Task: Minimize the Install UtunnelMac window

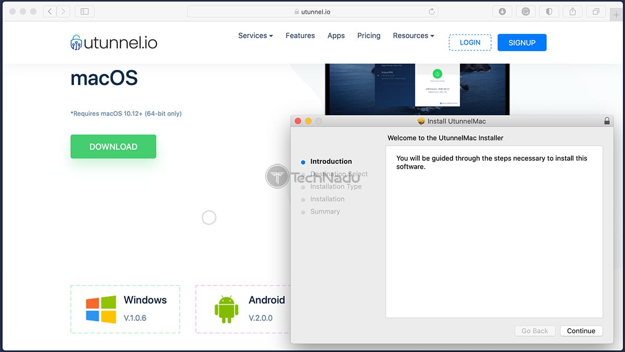Action: pyautogui.click(x=308, y=121)
